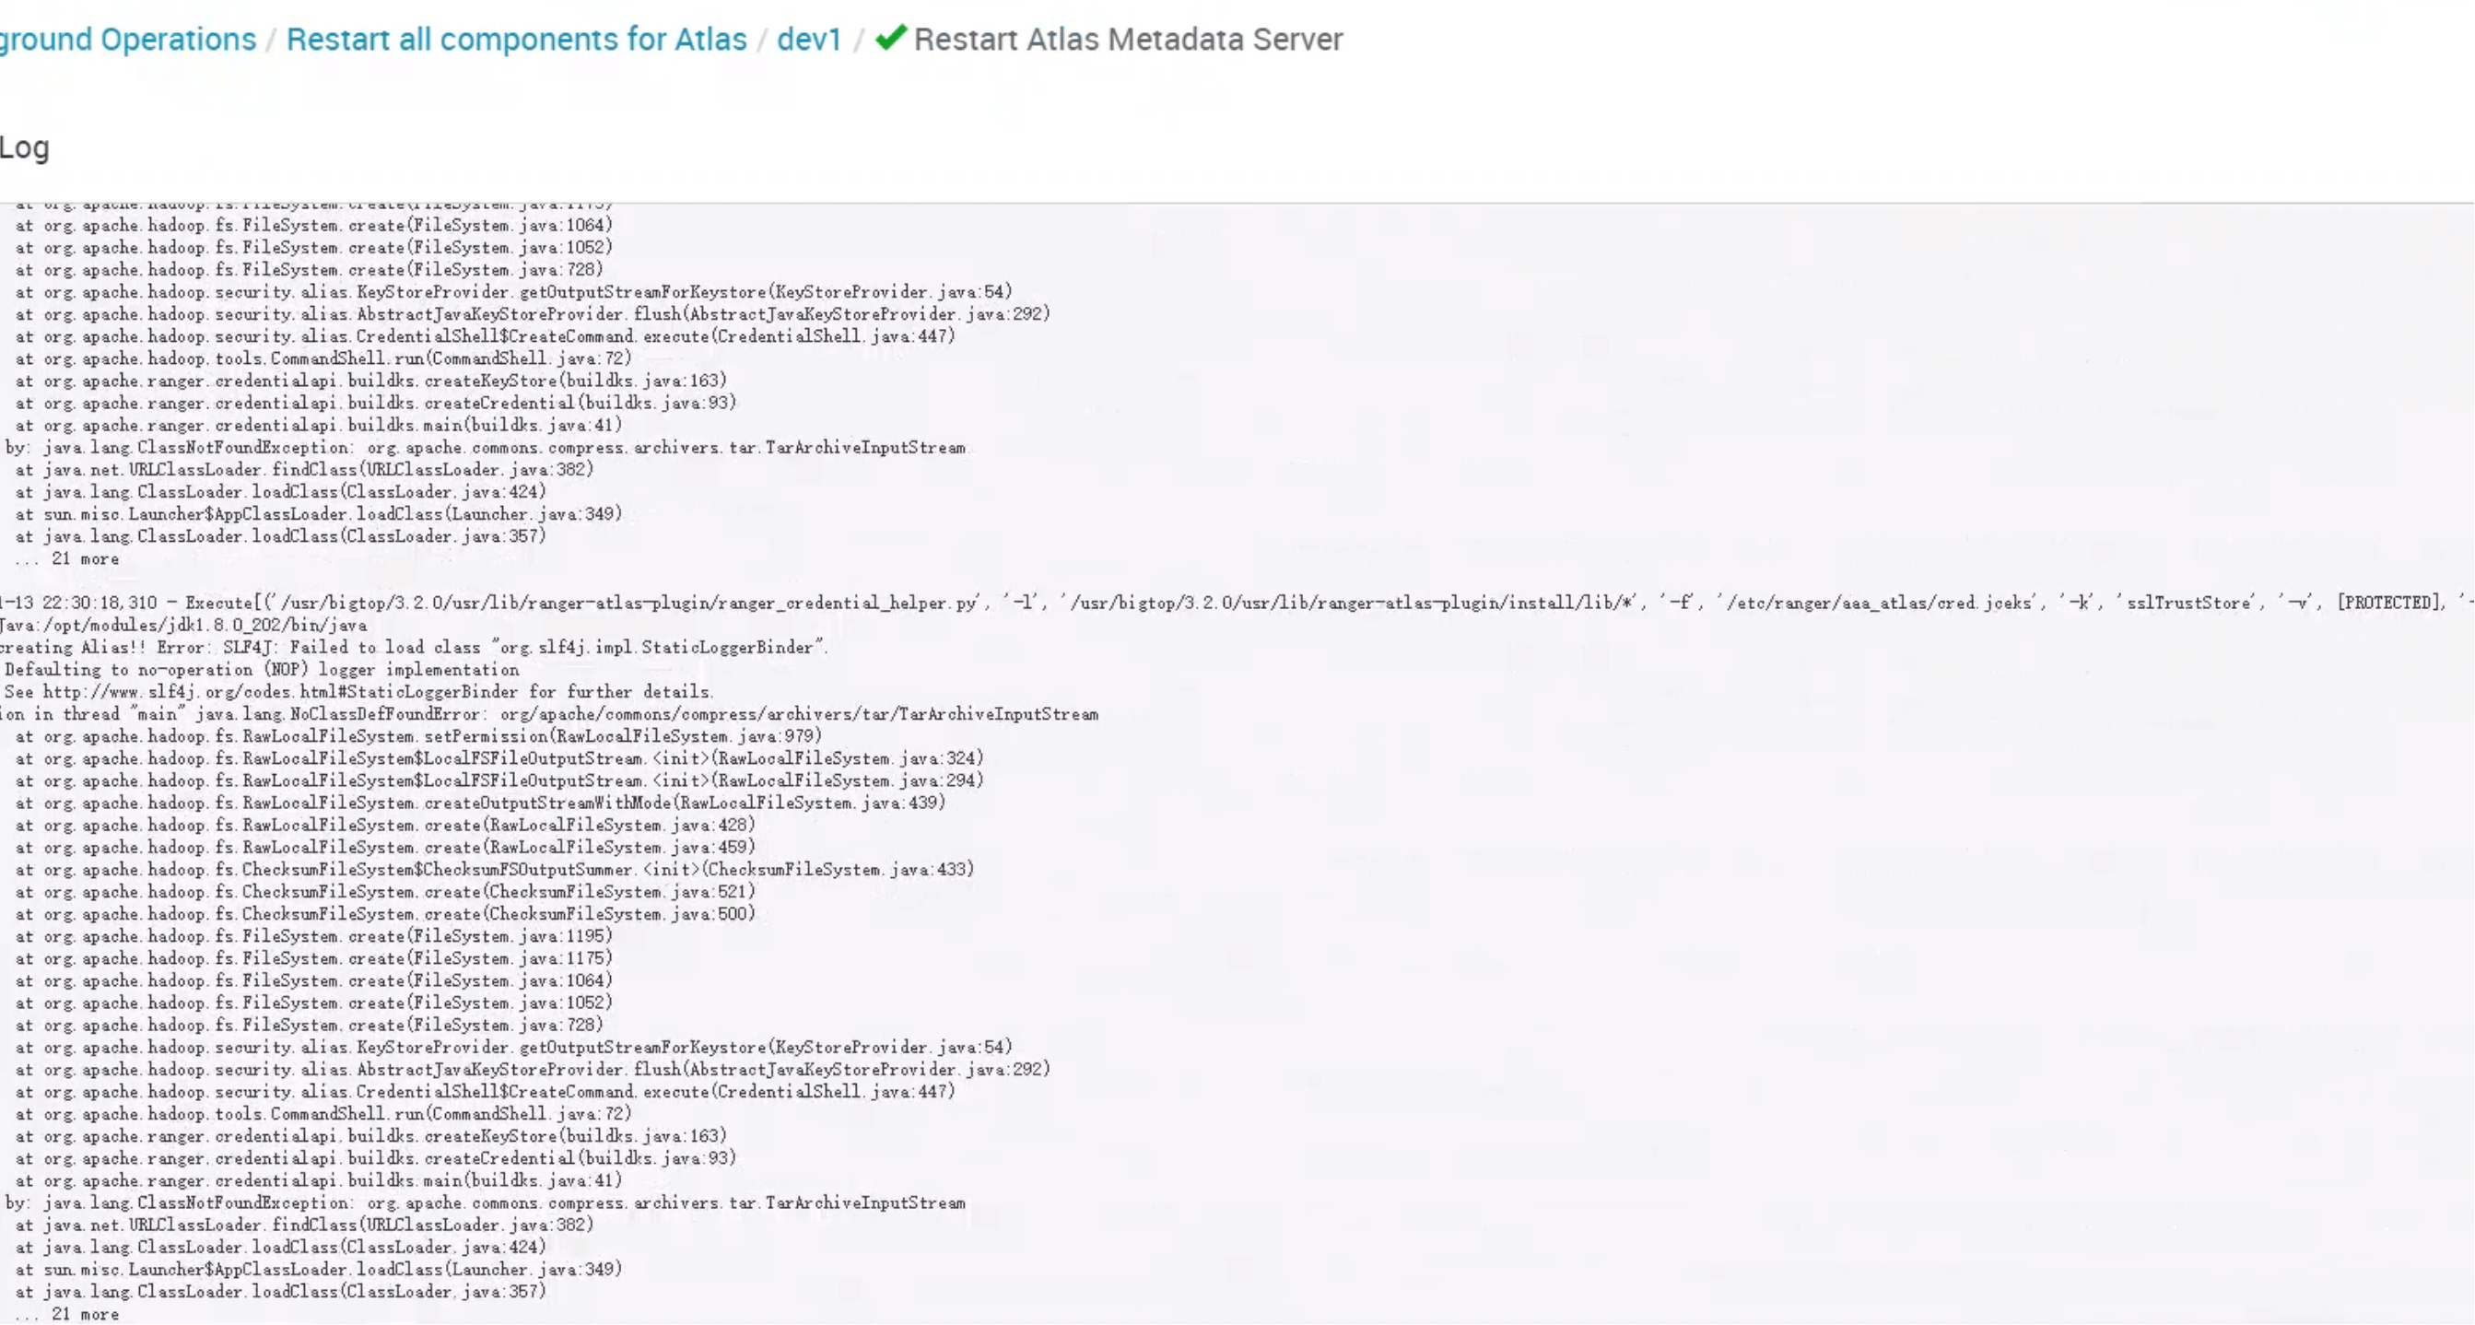Click the FileSystem.java:1195 stack frame
The height and width of the screenshot is (1325, 2475).
(x=313, y=936)
